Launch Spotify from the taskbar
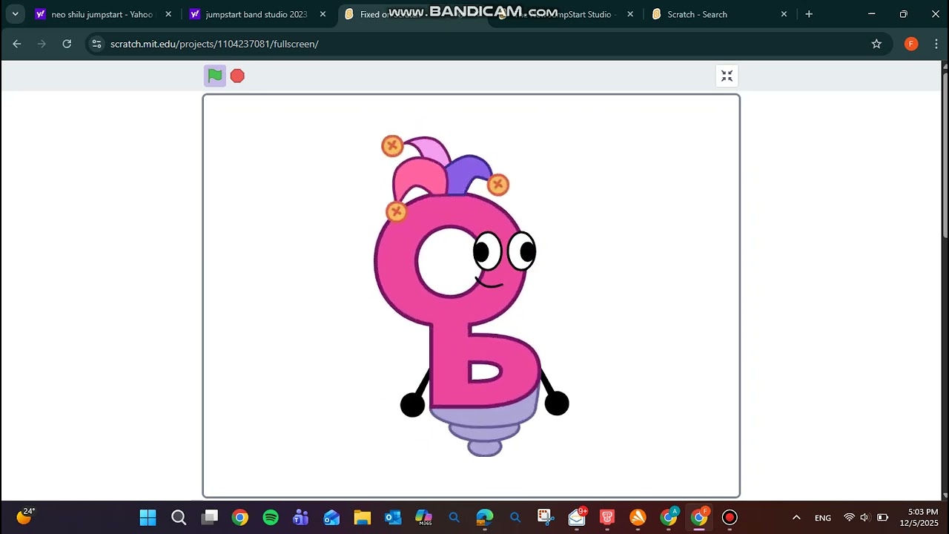This screenshot has height=534, width=949. tap(271, 518)
